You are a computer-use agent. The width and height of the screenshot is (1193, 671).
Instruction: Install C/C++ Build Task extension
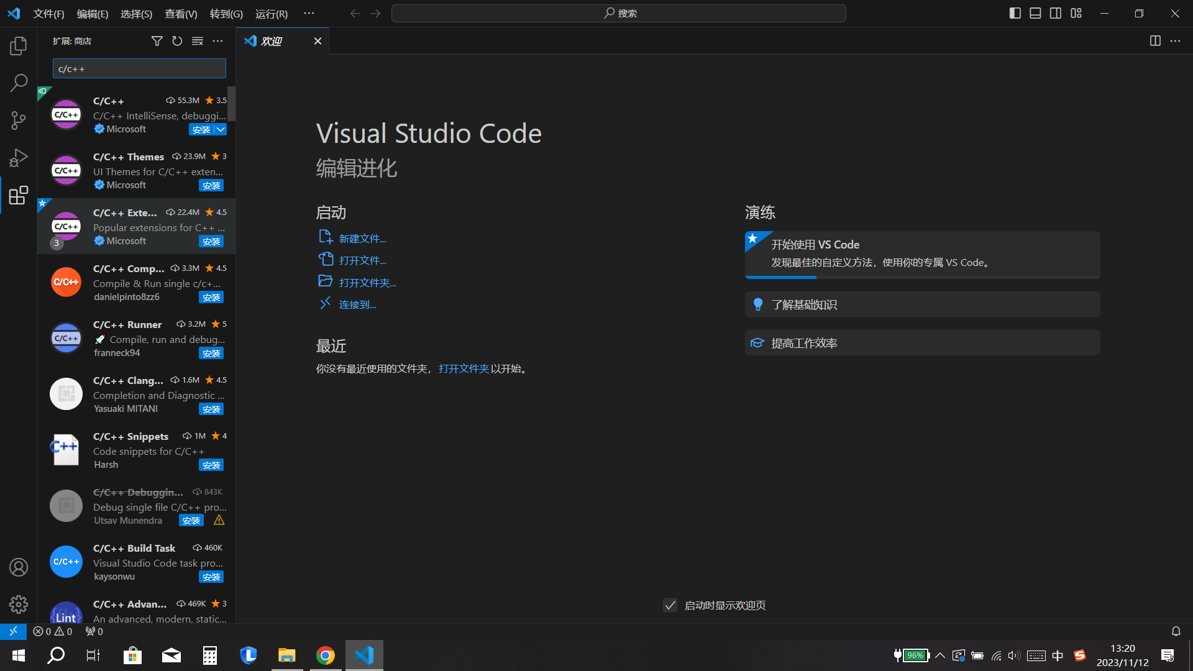coord(211,577)
